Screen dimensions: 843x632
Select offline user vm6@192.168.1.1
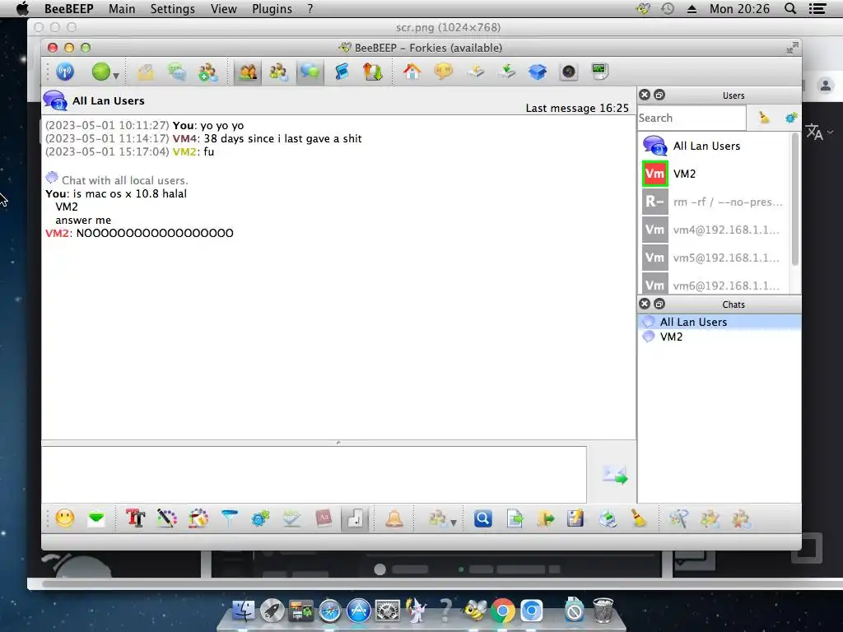(x=715, y=284)
